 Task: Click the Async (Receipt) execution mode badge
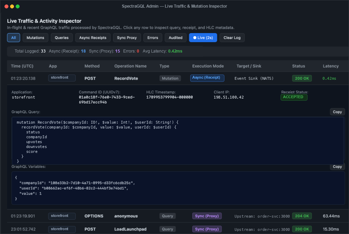click(x=207, y=78)
